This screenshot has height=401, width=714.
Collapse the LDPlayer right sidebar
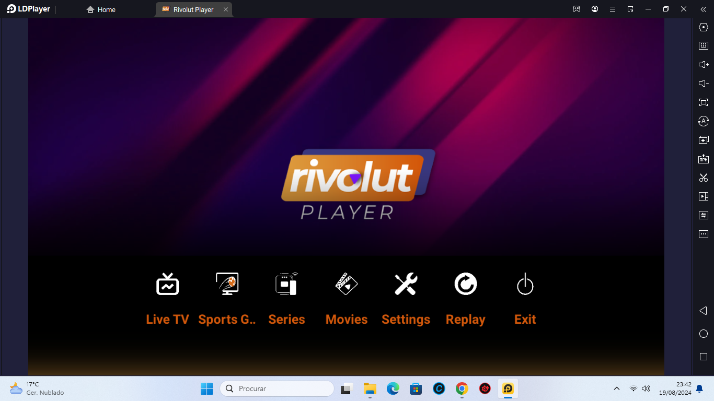coord(703,9)
